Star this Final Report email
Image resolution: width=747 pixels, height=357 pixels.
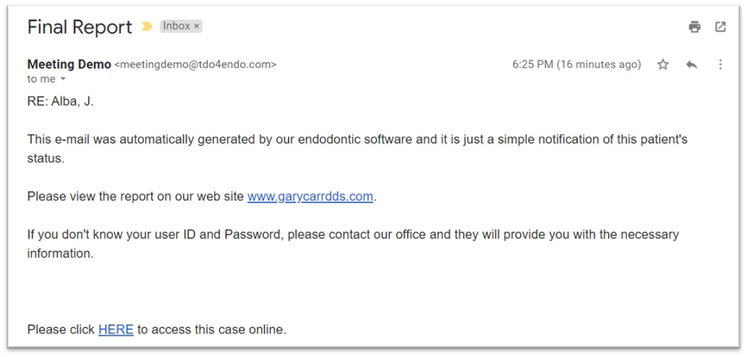coord(663,64)
